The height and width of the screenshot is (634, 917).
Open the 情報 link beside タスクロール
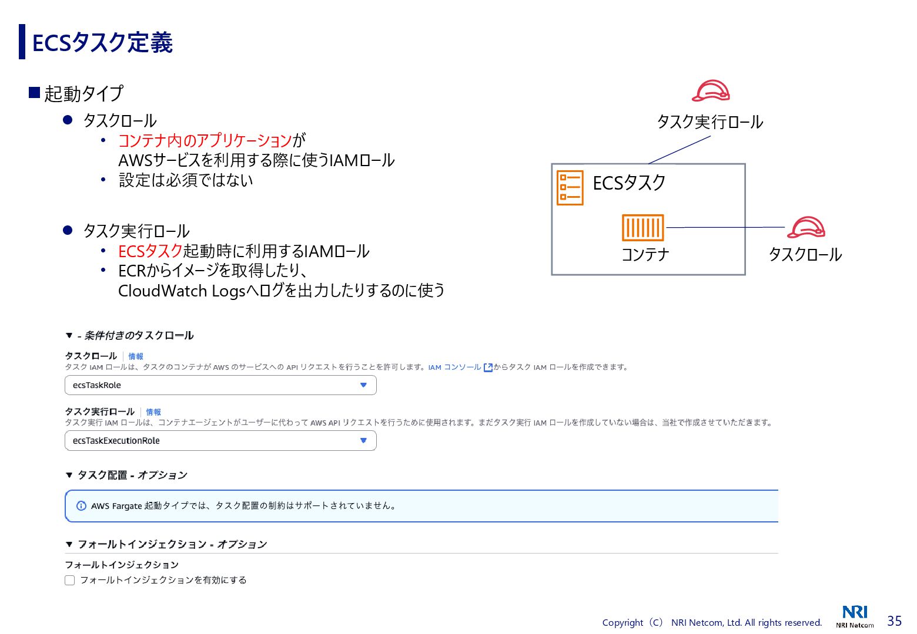(136, 356)
